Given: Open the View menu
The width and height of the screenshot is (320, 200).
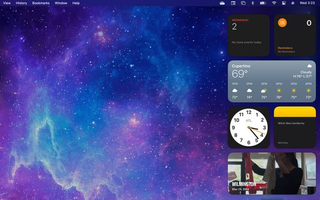Looking at the screenshot, I should 7,3.
